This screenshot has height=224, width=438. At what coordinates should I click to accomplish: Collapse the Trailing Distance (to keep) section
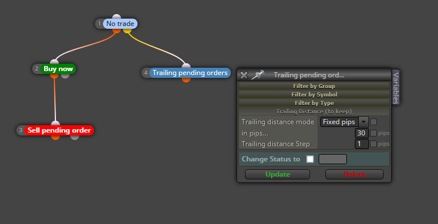coord(314,112)
